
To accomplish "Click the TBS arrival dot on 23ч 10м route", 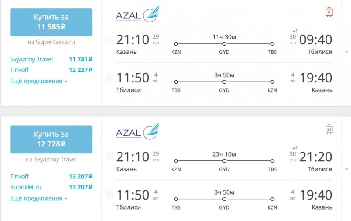I will [272, 161].
